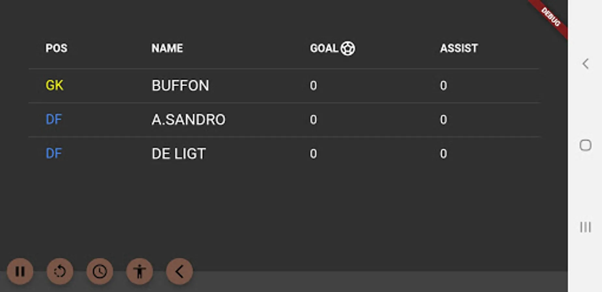Image resolution: width=602 pixels, height=292 pixels.
Task: Click the GOAL column header text
Action: (324, 48)
